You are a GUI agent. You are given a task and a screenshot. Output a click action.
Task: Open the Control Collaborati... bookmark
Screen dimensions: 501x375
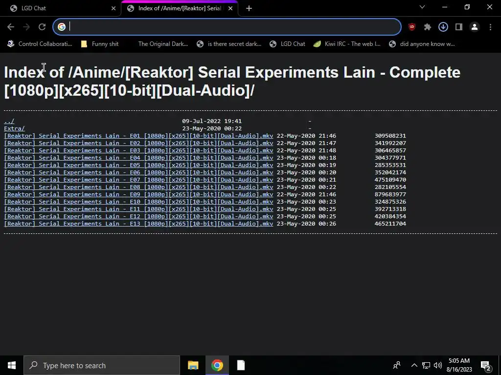(40, 44)
